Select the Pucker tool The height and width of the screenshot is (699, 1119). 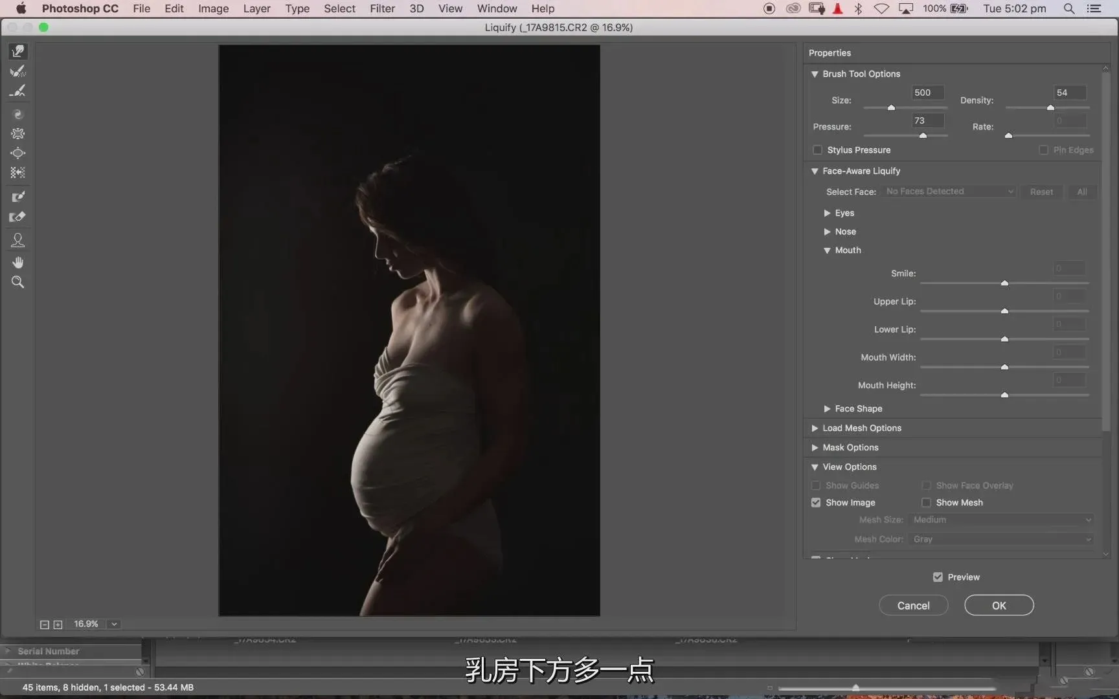pyautogui.click(x=18, y=134)
